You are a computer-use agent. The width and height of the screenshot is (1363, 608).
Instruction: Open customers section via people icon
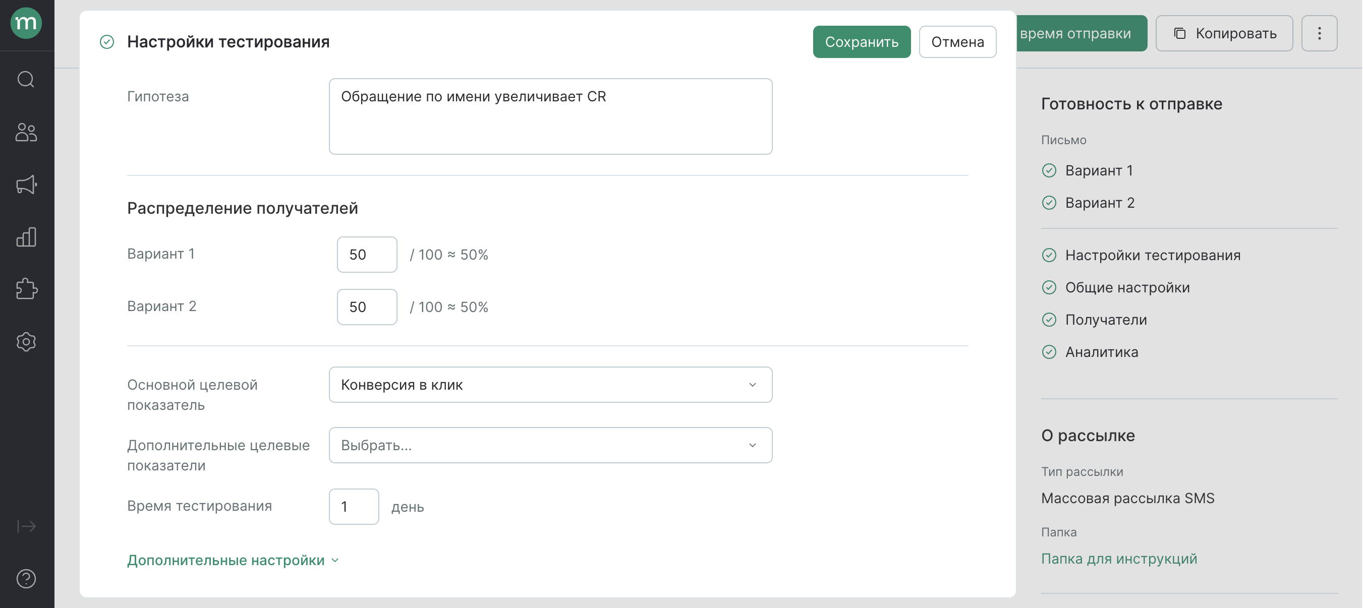(x=26, y=132)
